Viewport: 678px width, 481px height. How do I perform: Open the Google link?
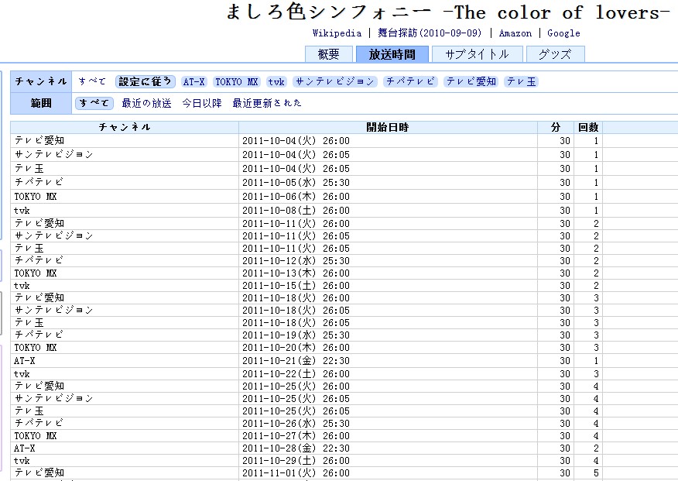coord(563,33)
